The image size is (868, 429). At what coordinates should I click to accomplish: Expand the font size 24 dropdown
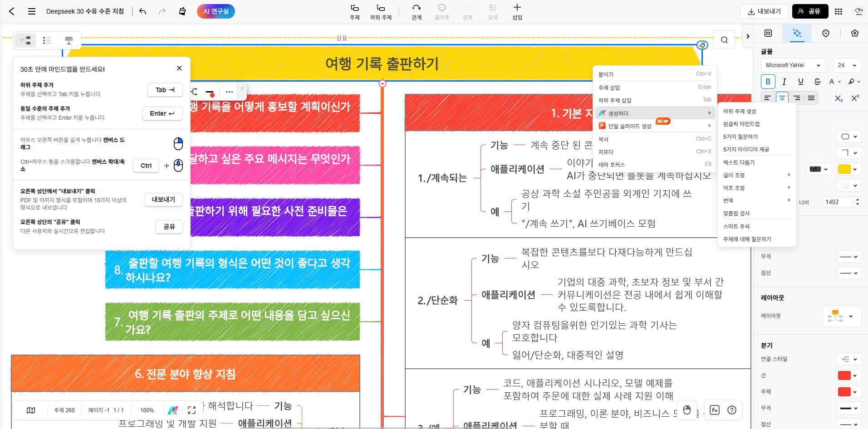[847, 65]
